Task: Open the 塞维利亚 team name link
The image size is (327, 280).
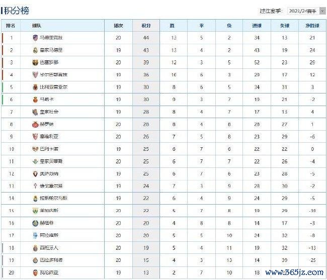Action: point(49,137)
